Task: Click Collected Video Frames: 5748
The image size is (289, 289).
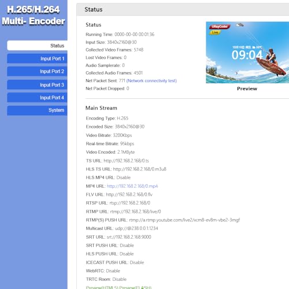Action: [x=114, y=50]
